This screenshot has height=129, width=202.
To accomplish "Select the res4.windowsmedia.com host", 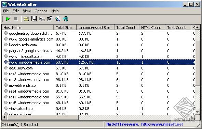I will click(x=29, y=91).
